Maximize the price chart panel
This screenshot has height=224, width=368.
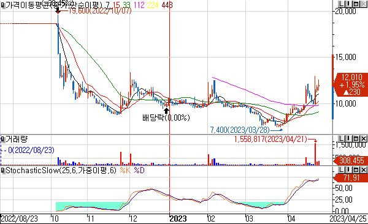coord(356,4)
